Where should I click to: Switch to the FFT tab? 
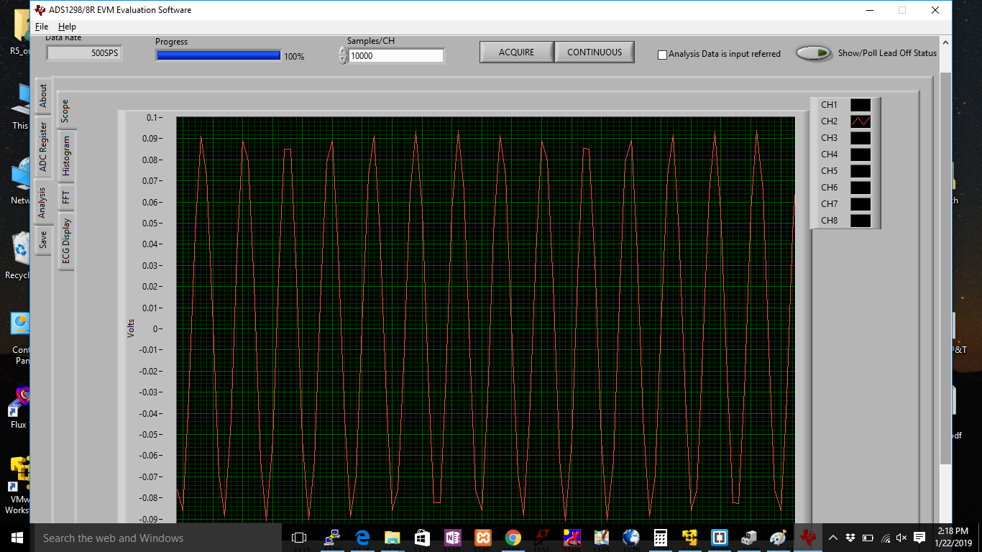(x=66, y=195)
